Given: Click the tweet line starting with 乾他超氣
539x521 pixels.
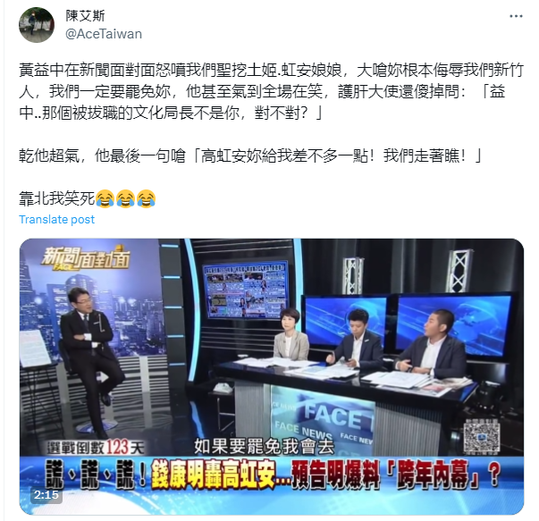Looking at the screenshot, I should point(250,155).
